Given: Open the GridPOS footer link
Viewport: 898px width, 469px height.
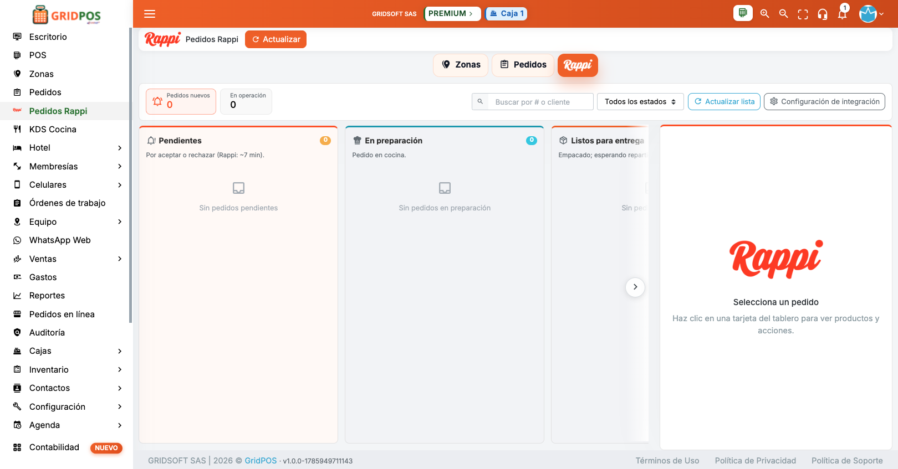Looking at the screenshot, I should point(261,461).
